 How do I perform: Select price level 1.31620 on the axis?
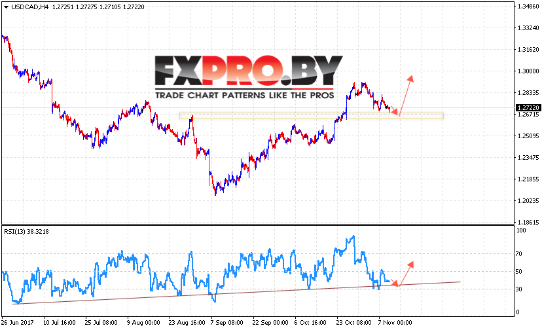528,50
